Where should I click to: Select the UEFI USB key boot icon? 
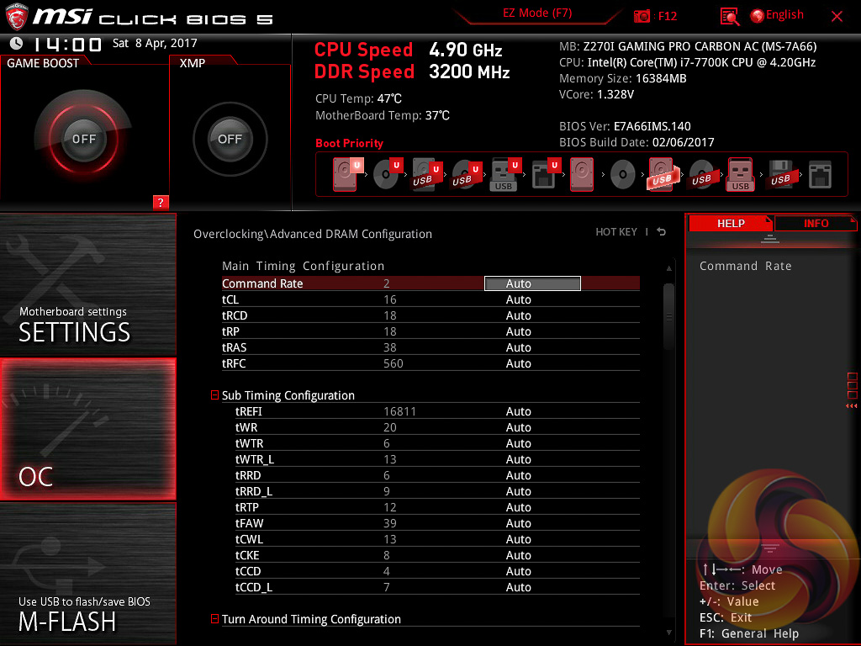505,174
